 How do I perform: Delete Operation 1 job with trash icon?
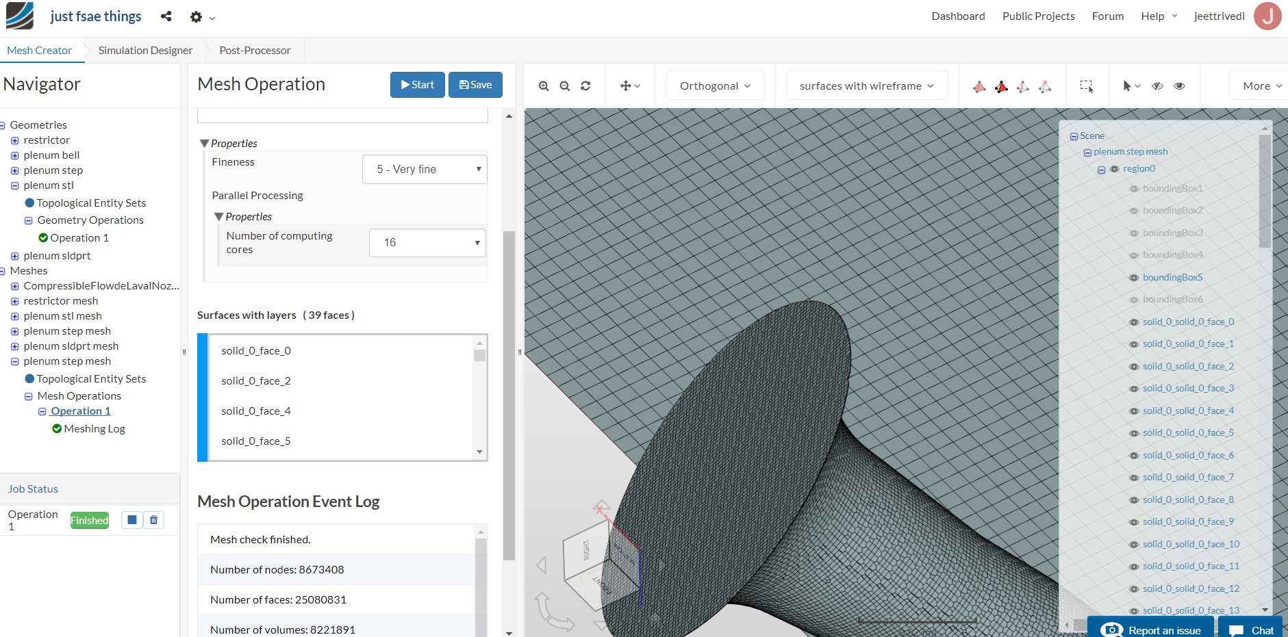[x=153, y=520]
